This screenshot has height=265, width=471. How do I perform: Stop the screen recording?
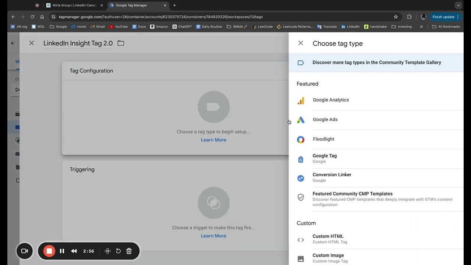(x=49, y=251)
